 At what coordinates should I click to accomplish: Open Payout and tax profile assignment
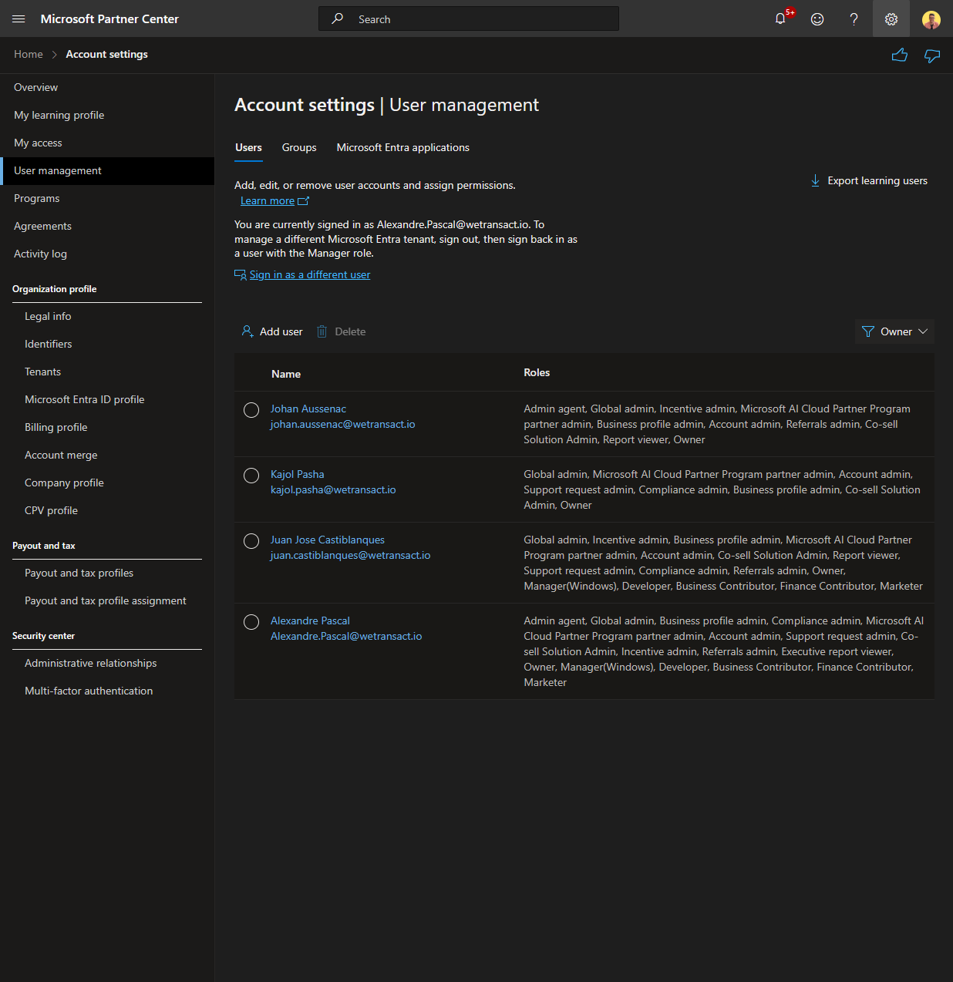pos(107,600)
